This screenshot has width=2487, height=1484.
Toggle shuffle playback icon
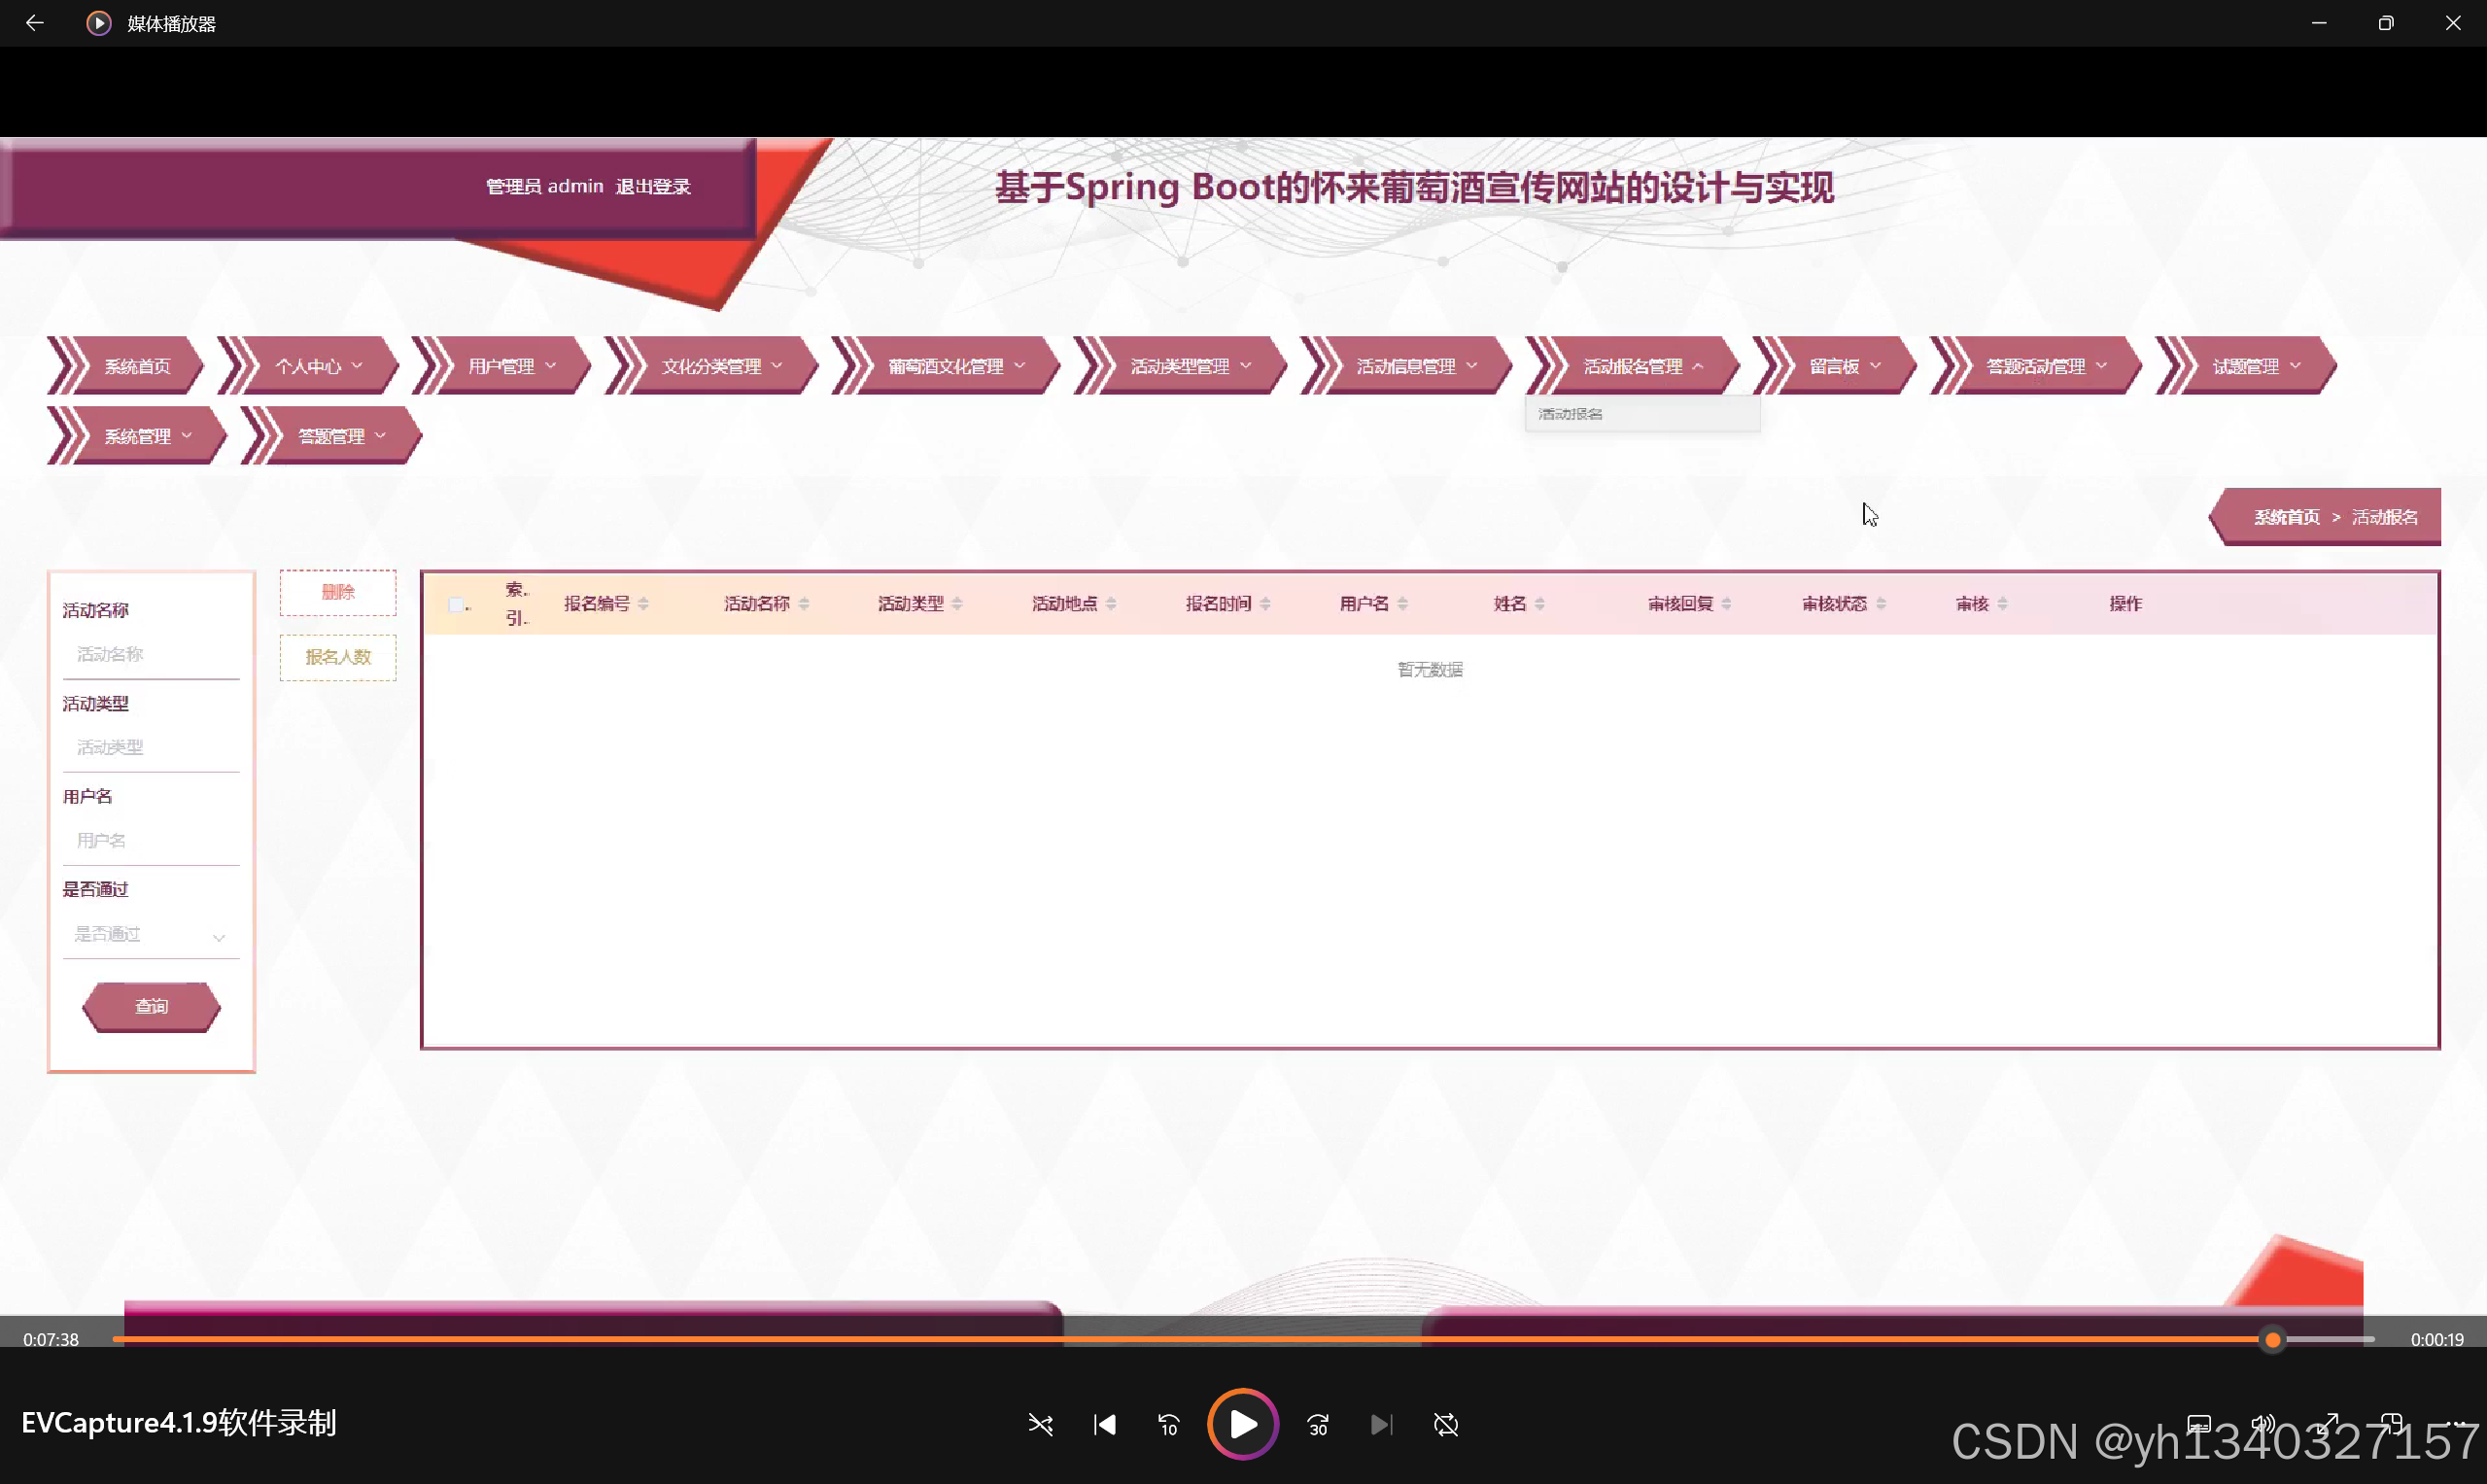point(1040,1424)
